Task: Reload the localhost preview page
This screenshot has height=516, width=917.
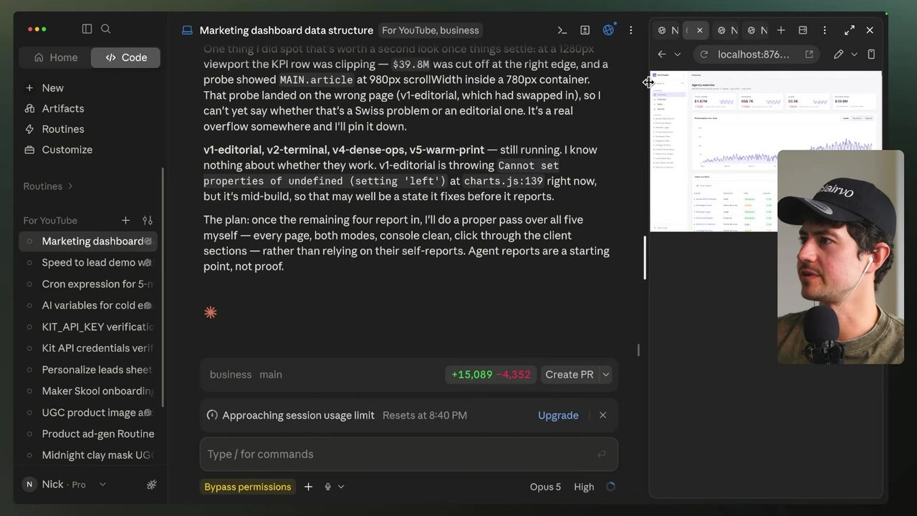Action: (704, 54)
